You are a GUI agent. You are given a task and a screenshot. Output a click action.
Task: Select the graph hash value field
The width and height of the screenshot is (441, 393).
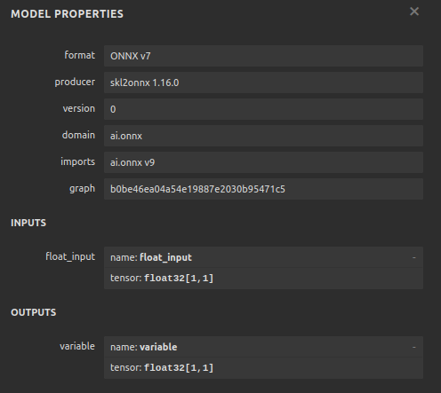[263, 189]
